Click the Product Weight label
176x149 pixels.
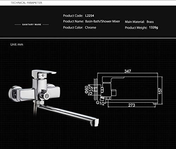click(136, 28)
